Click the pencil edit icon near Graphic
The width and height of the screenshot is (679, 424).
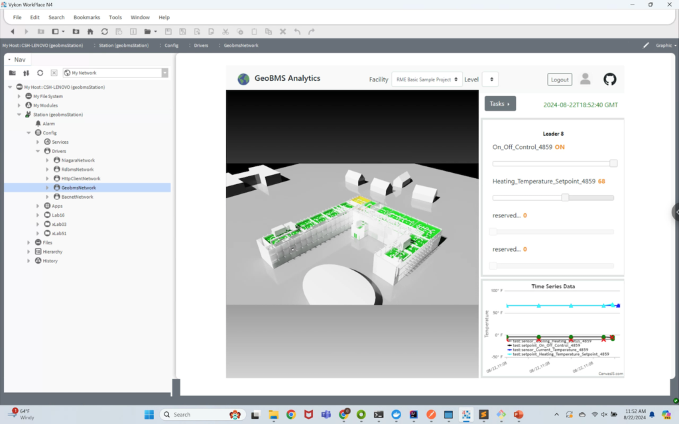pos(646,45)
